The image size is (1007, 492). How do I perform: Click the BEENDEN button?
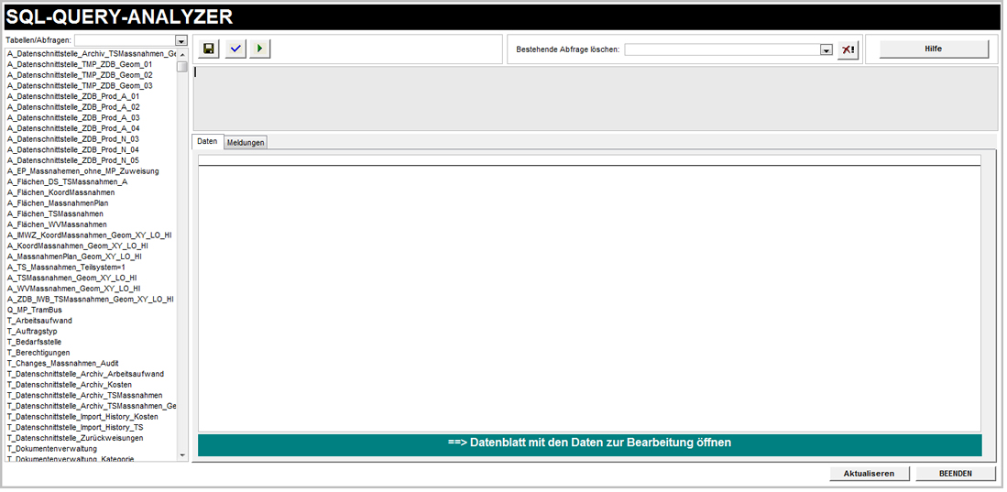(x=955, y=474)
